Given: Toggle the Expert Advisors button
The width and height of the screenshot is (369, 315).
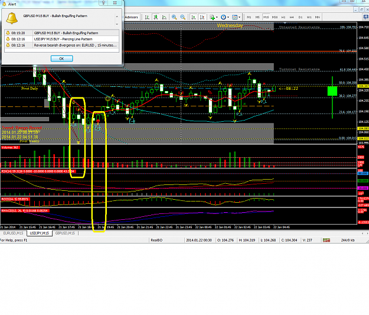Looking at the screenshot, I should (131, 17).
